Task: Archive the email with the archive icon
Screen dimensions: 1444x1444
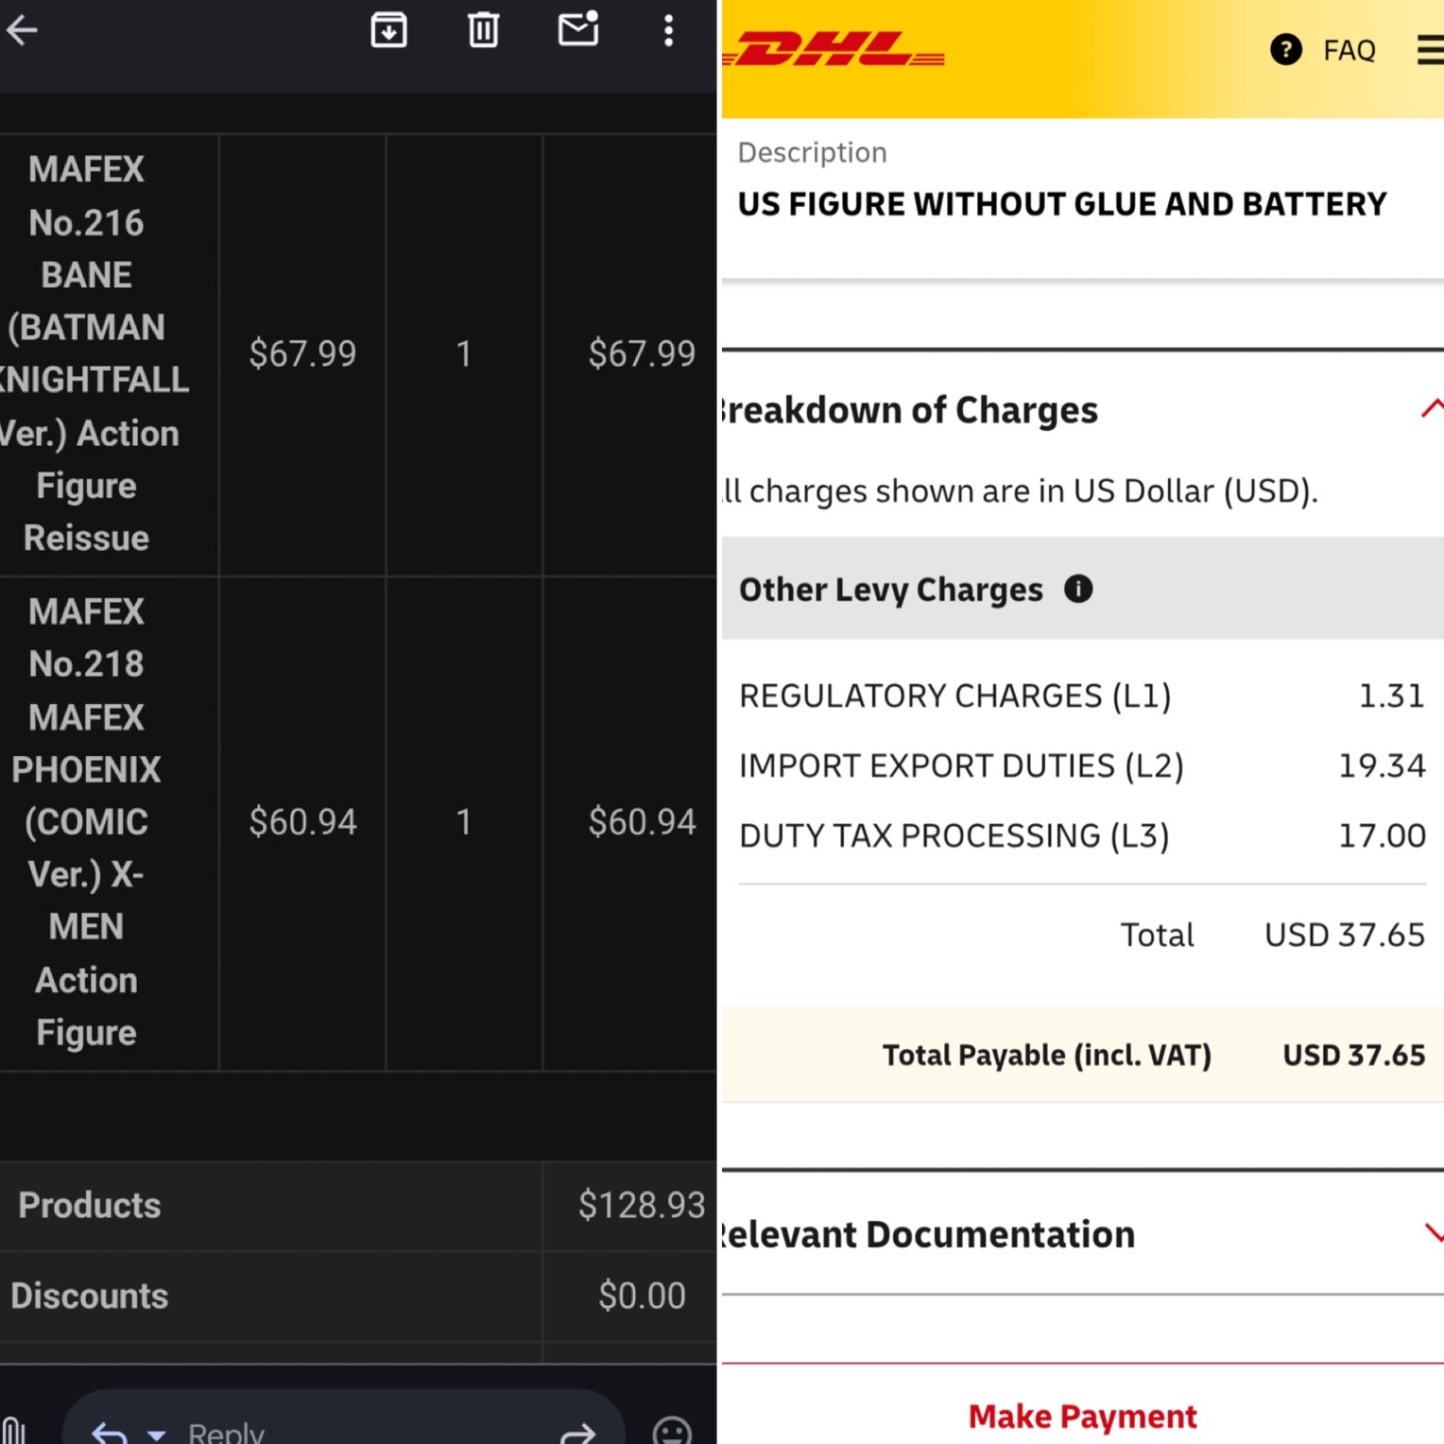Action: pos(388,30)
